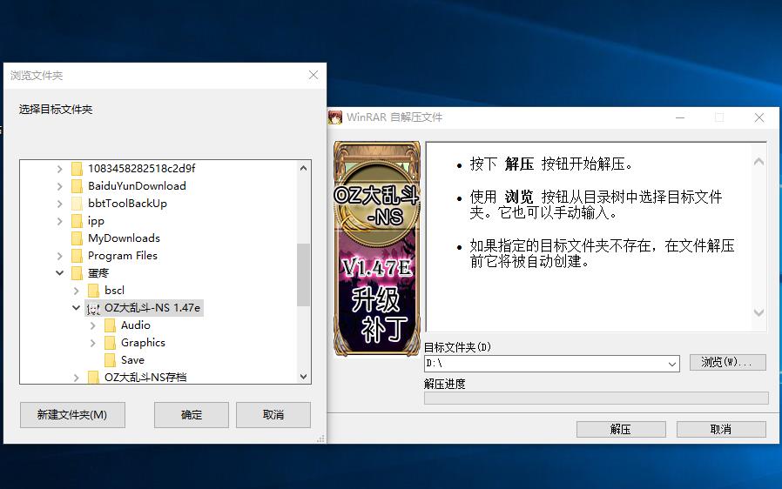Select the BaiduYunDownload folder name
782x489 pixels.
tap(137, 186)
